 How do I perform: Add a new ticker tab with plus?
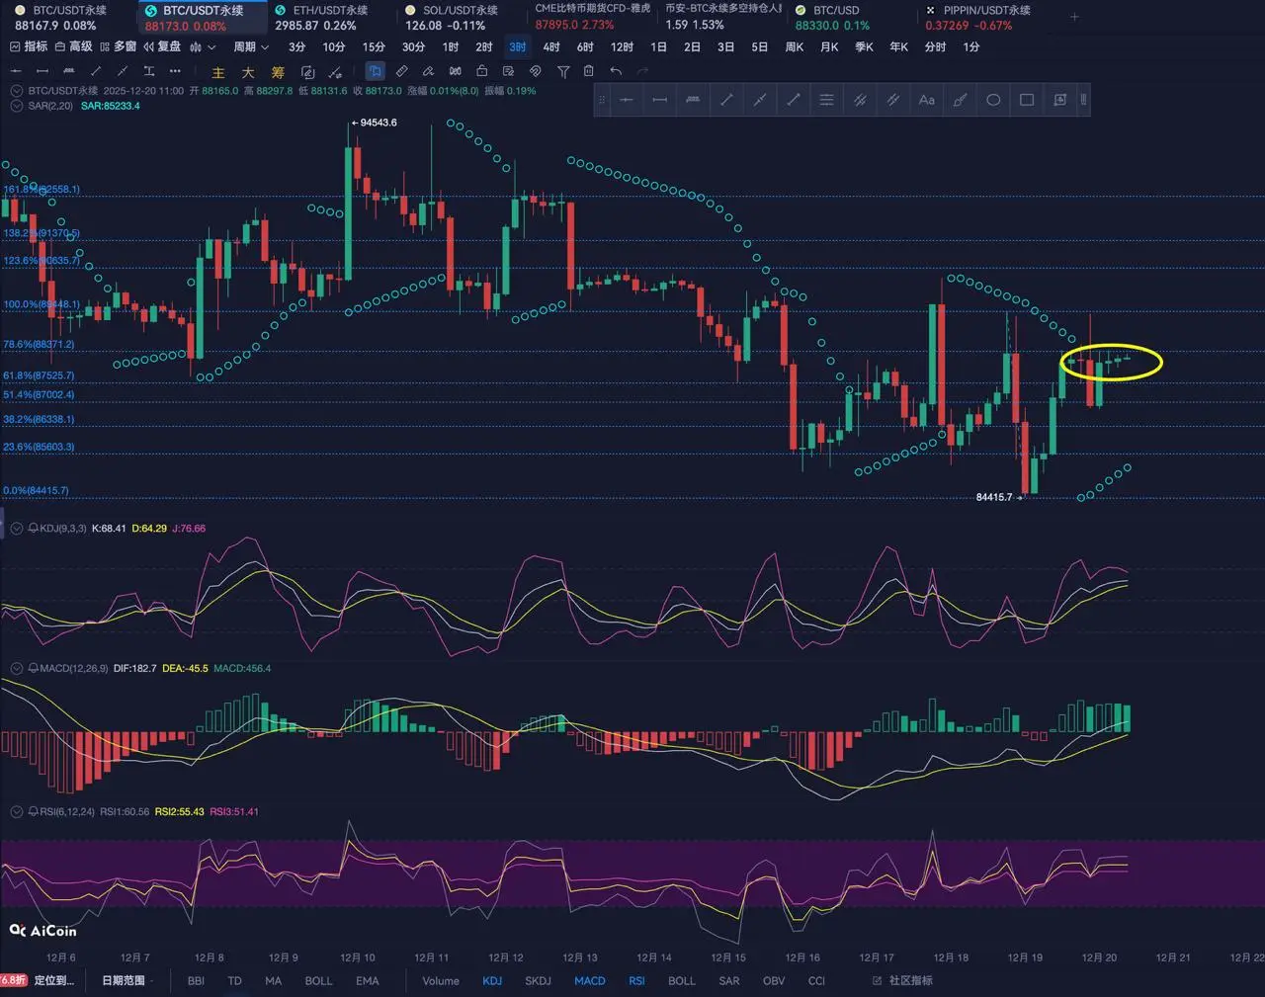1075,17
